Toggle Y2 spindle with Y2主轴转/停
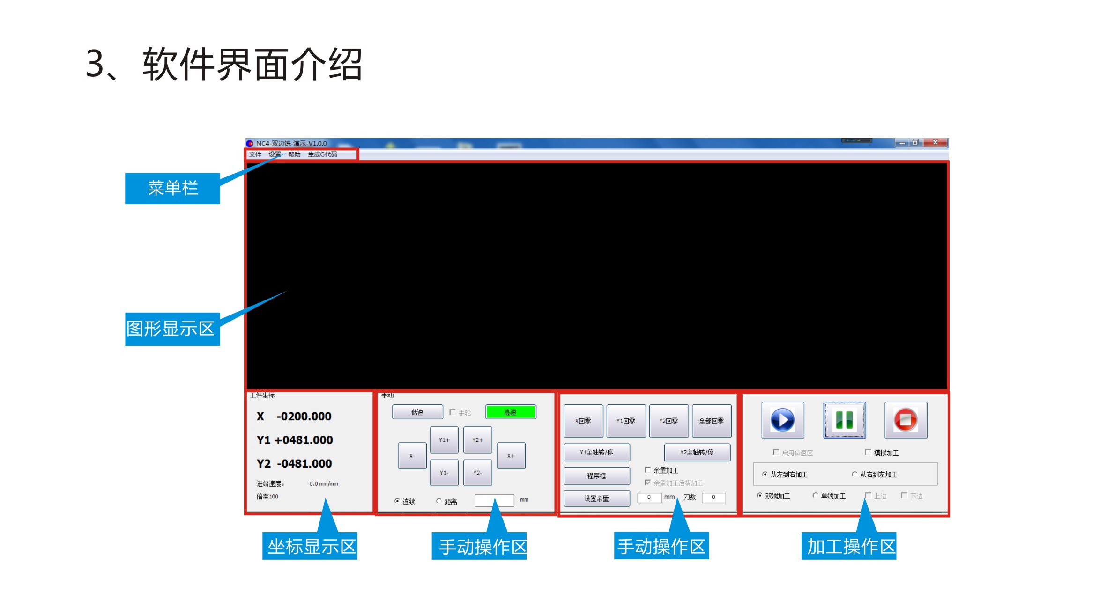1099x600 pixels. coord(697,452)
